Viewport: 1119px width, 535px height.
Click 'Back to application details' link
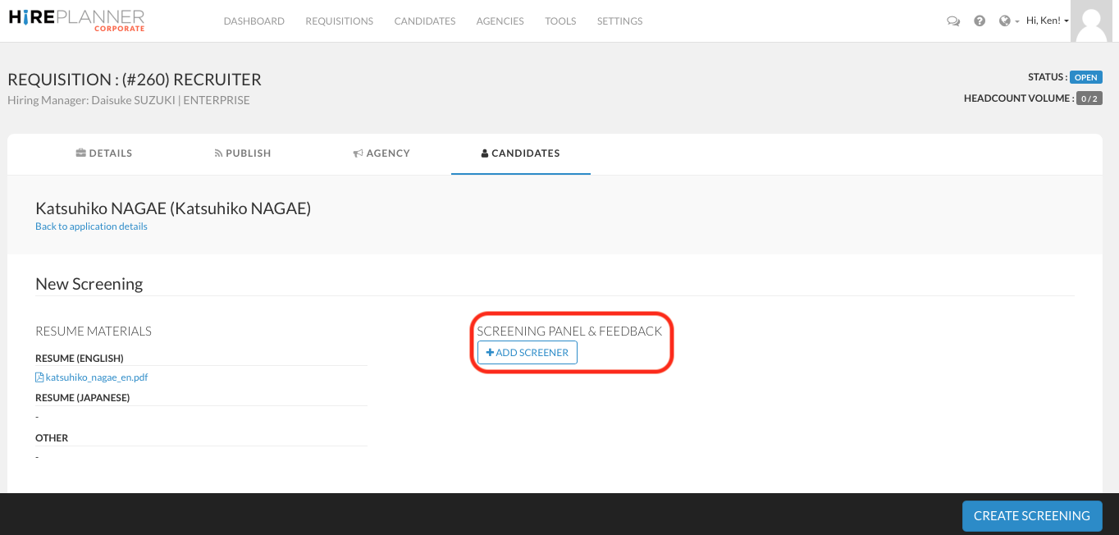tap(91, 226)
